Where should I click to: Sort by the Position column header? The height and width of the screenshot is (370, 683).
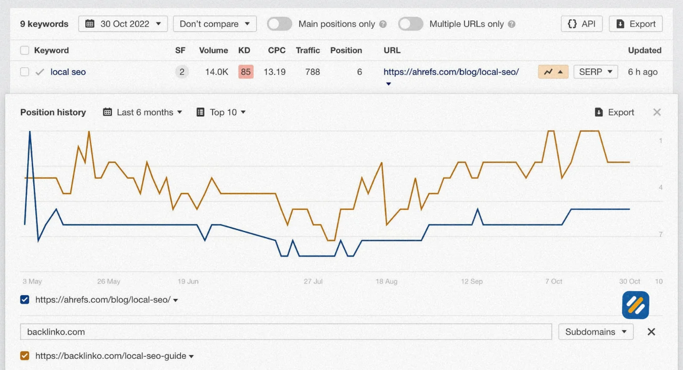(346, 50)
